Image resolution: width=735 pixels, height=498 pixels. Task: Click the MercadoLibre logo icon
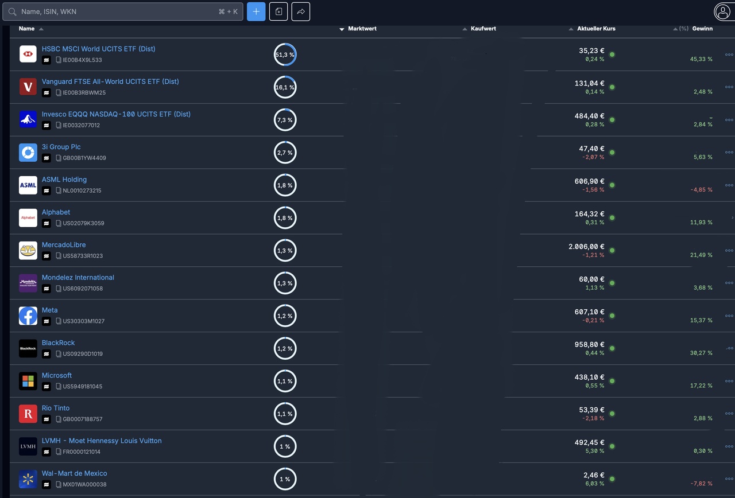pyautogui.click(x=28, y=251)
